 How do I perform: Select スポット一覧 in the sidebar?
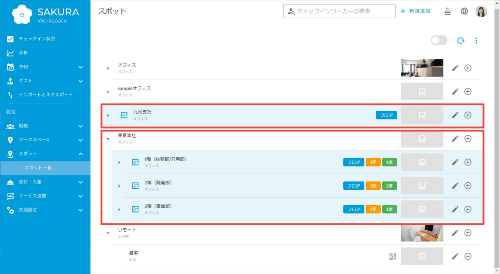click(x=38, y=168)
